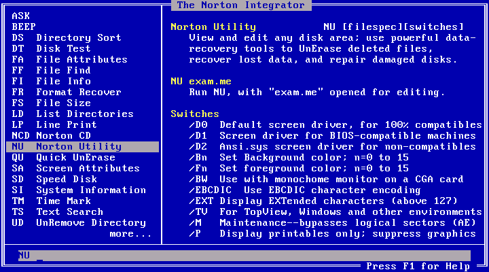Image resolution: width=489 pixels, height=272 pixels.
Task: Select UD UnRemove Directory
Action: click(x=79, y=223)
